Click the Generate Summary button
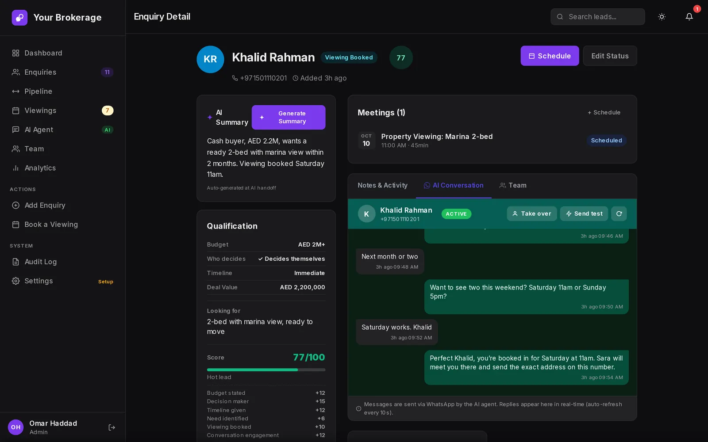 click(x=289, y=118)
